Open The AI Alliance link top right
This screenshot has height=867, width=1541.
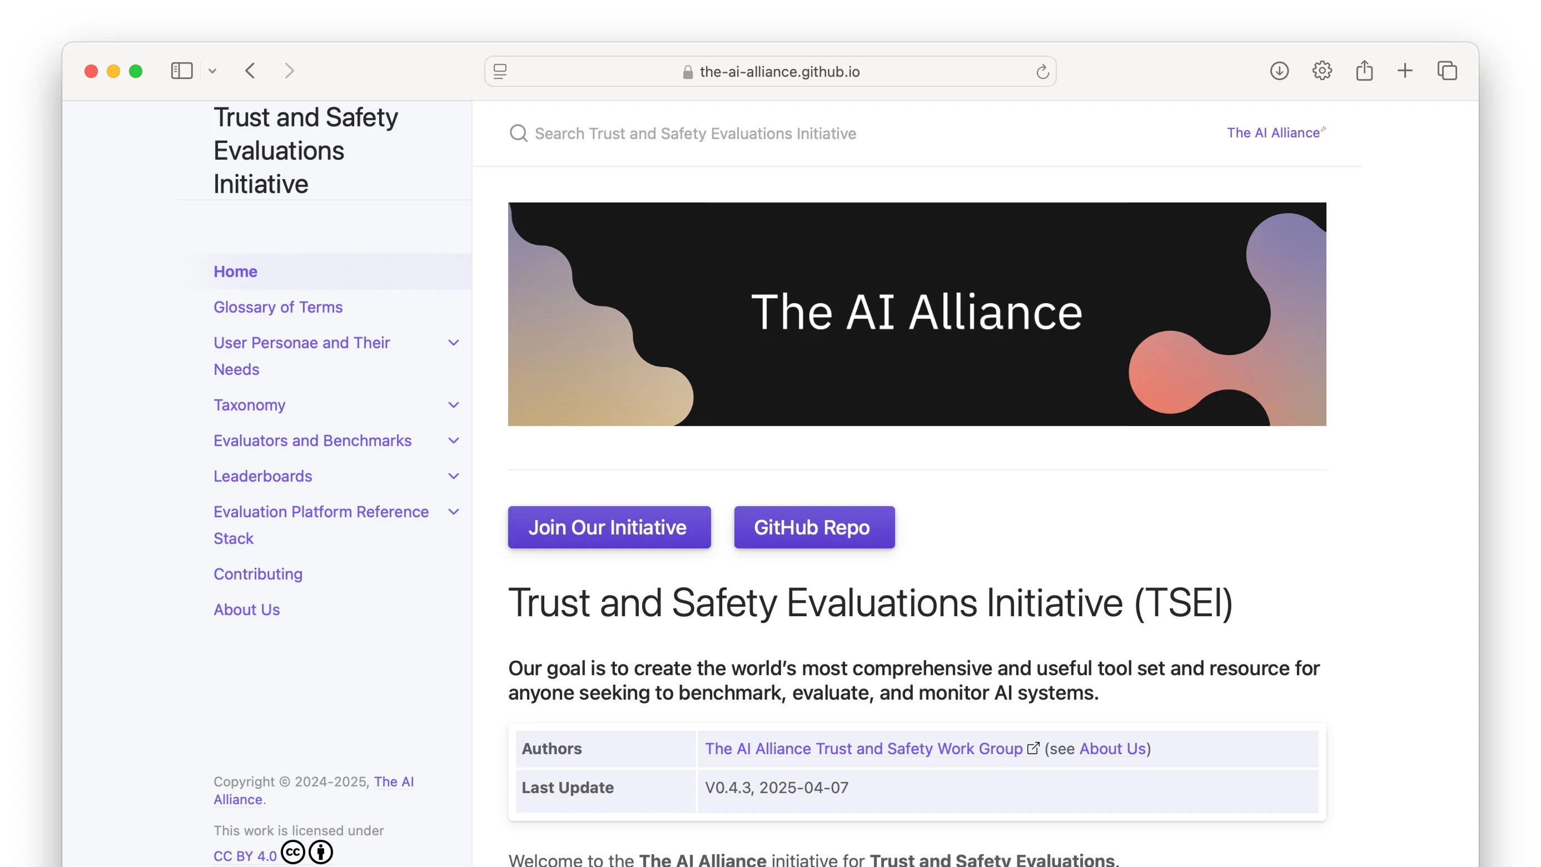[1276, 132]
